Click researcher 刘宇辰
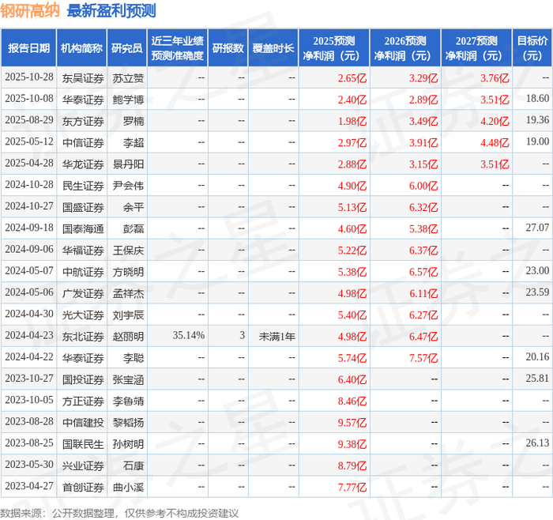 pyautogui.click(x=128, y=315)
